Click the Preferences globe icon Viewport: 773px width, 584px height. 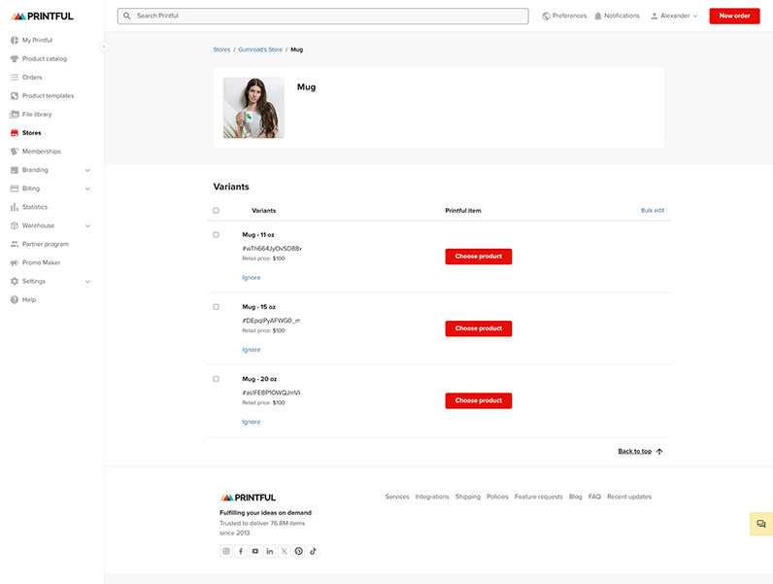(546, 17)
